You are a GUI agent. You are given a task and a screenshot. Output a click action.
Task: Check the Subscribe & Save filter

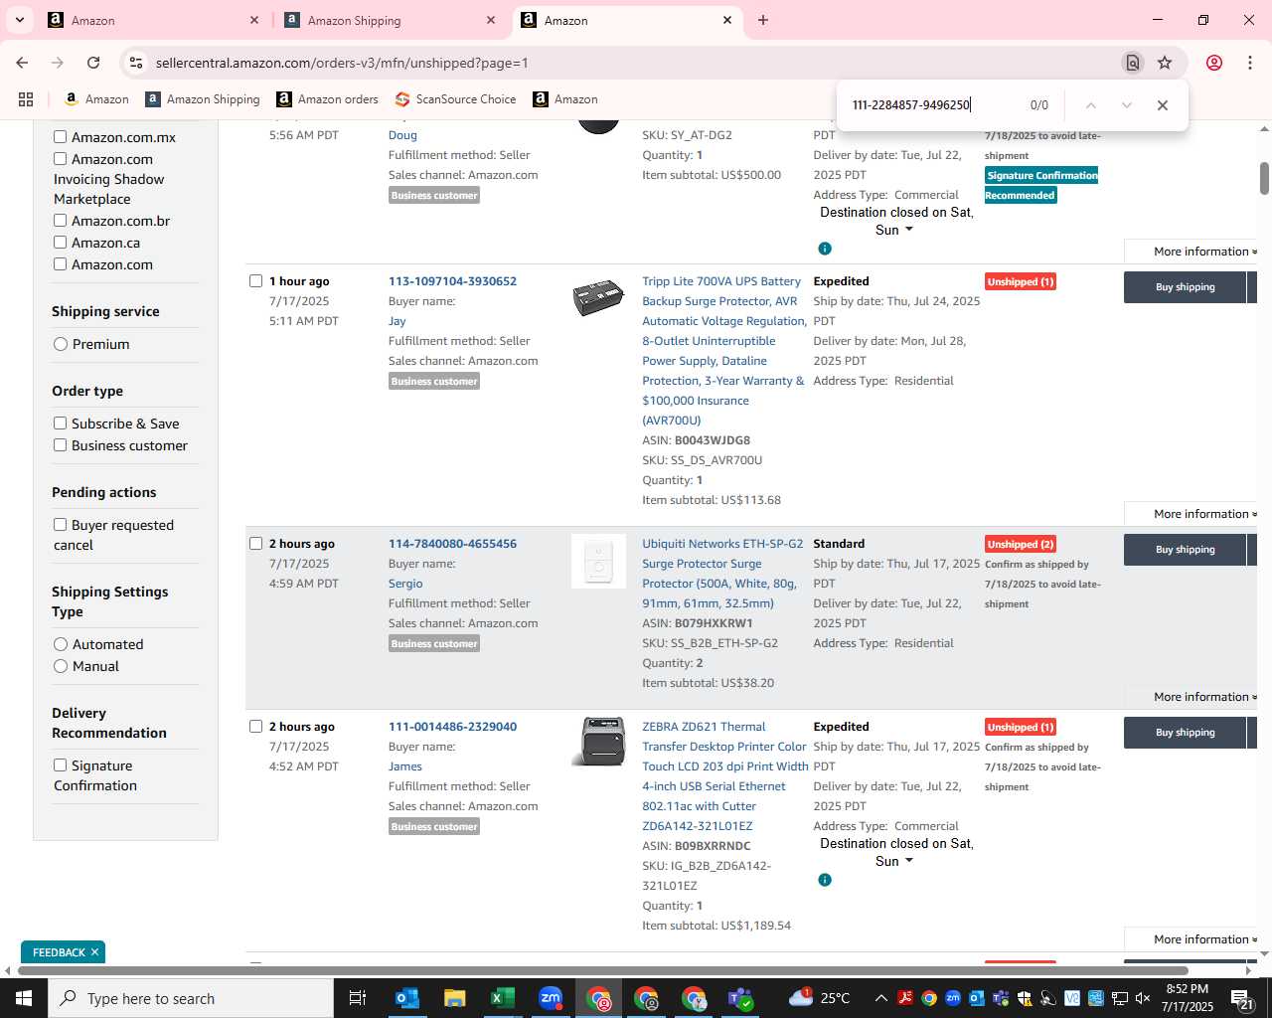click(61, 424)
